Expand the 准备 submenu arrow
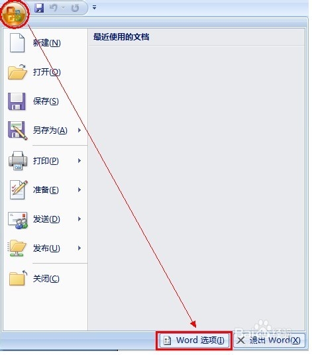Viewport: 312px width, 355px height. 79,189
